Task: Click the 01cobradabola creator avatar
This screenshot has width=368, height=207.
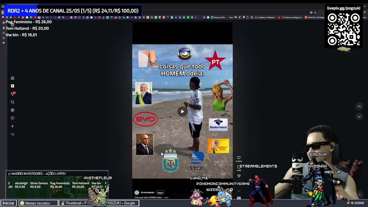Action: tap(137, 193)
